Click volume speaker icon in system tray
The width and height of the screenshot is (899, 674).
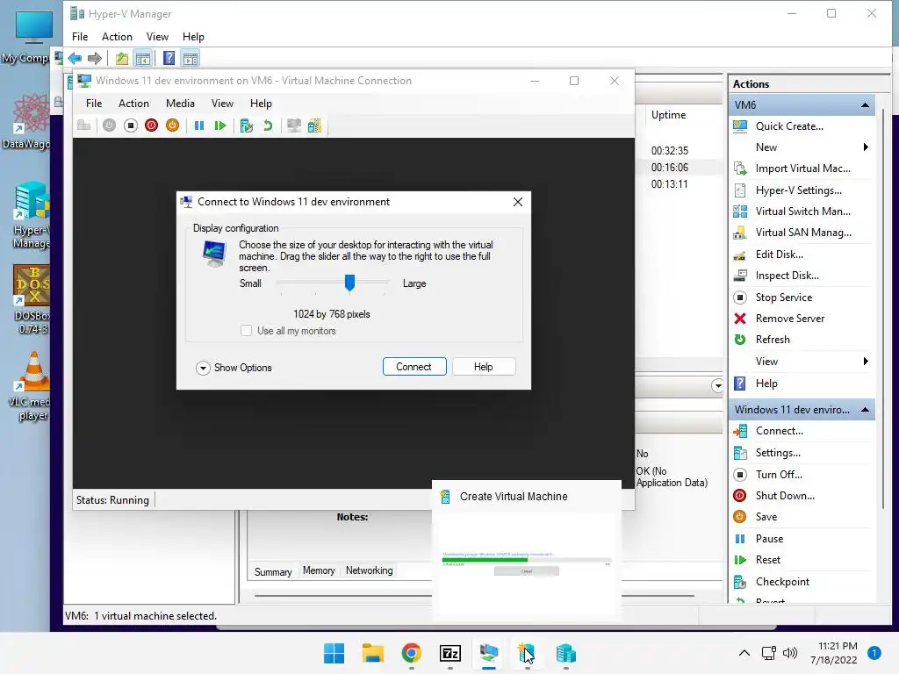click(790, 653)
